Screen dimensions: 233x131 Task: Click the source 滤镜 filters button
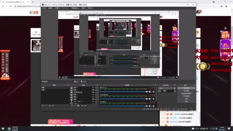pyautogui.click(x=84, y=82)
